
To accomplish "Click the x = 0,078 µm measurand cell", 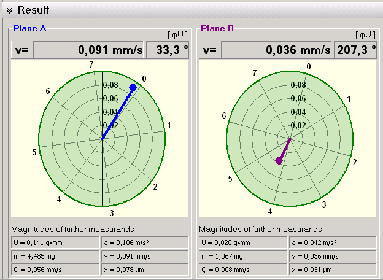I will pos(145,268).
